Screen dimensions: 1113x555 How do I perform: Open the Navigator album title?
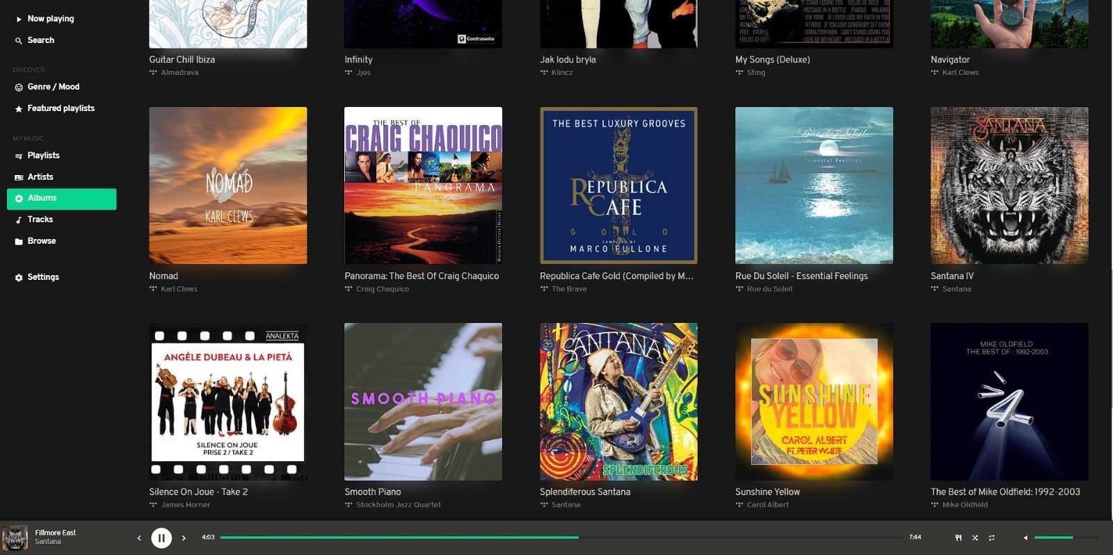coord(950,60)
